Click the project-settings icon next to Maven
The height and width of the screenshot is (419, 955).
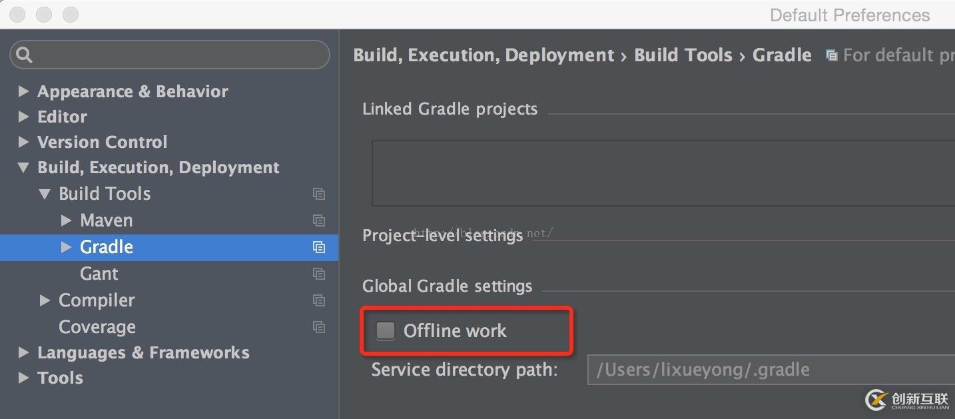(319, 220)
